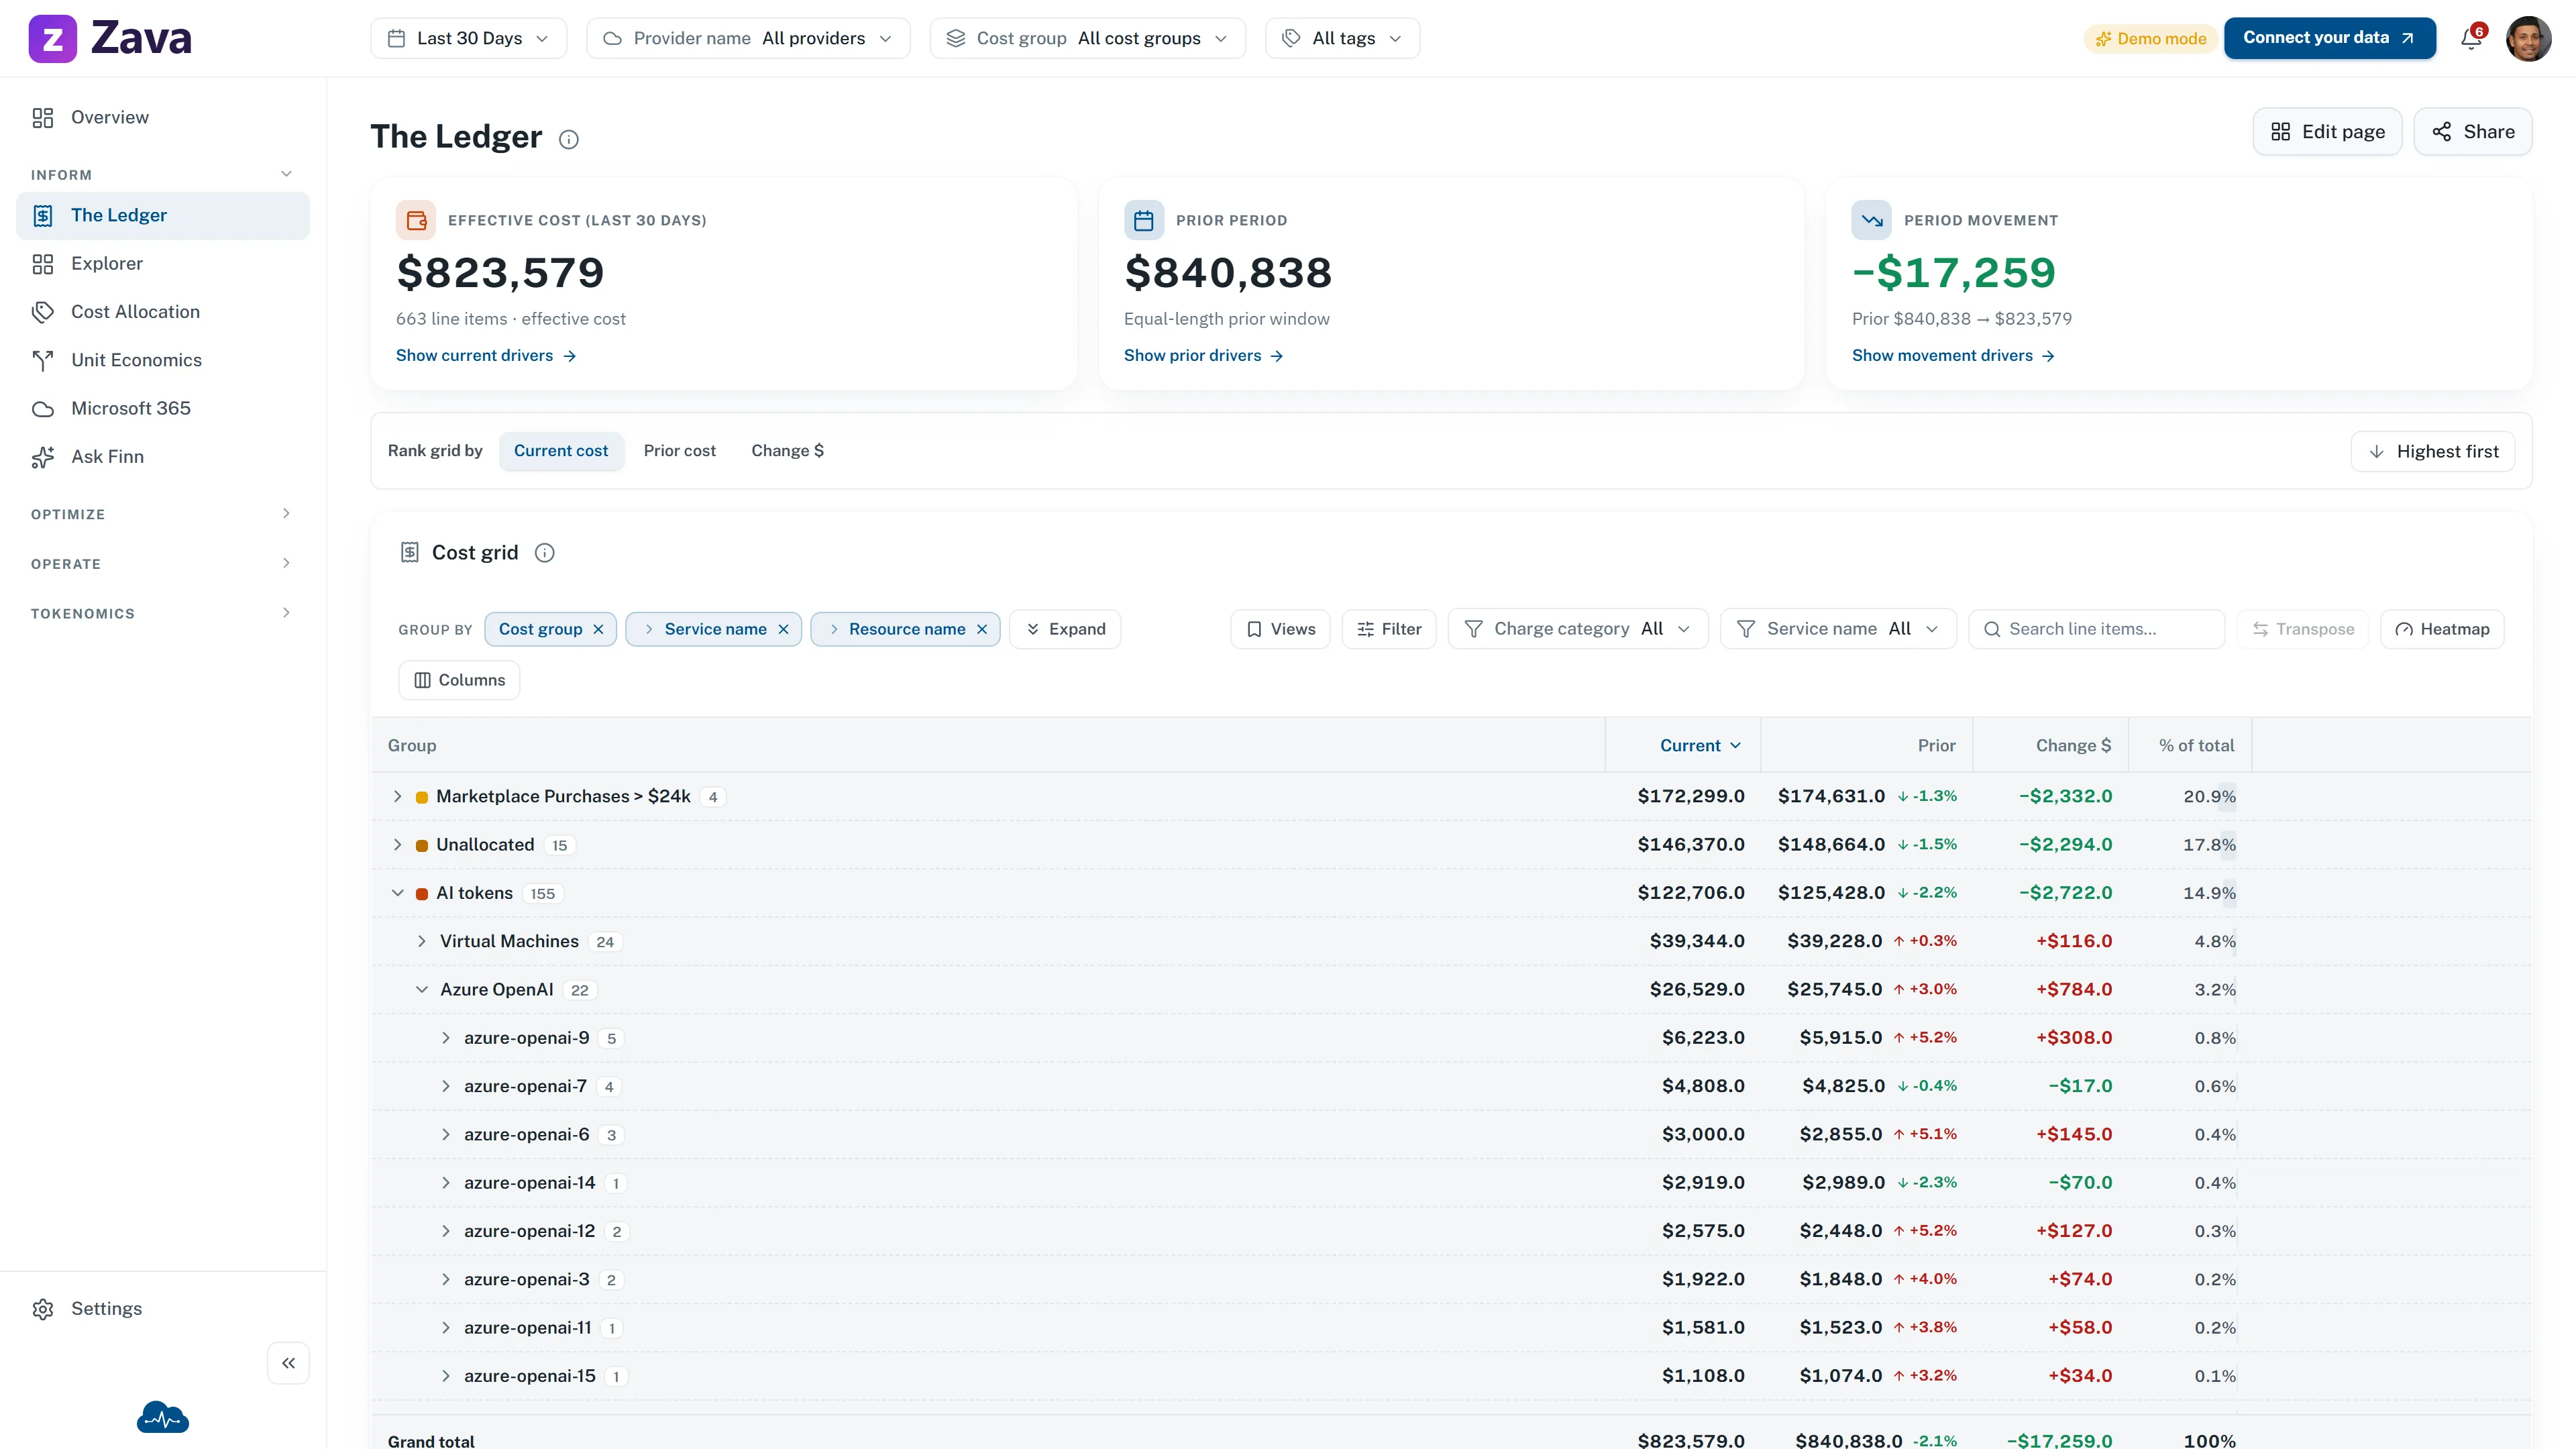Expand the azure-openai-14 row
Screen dimensions: 2576x1449
coord(446,1183)
